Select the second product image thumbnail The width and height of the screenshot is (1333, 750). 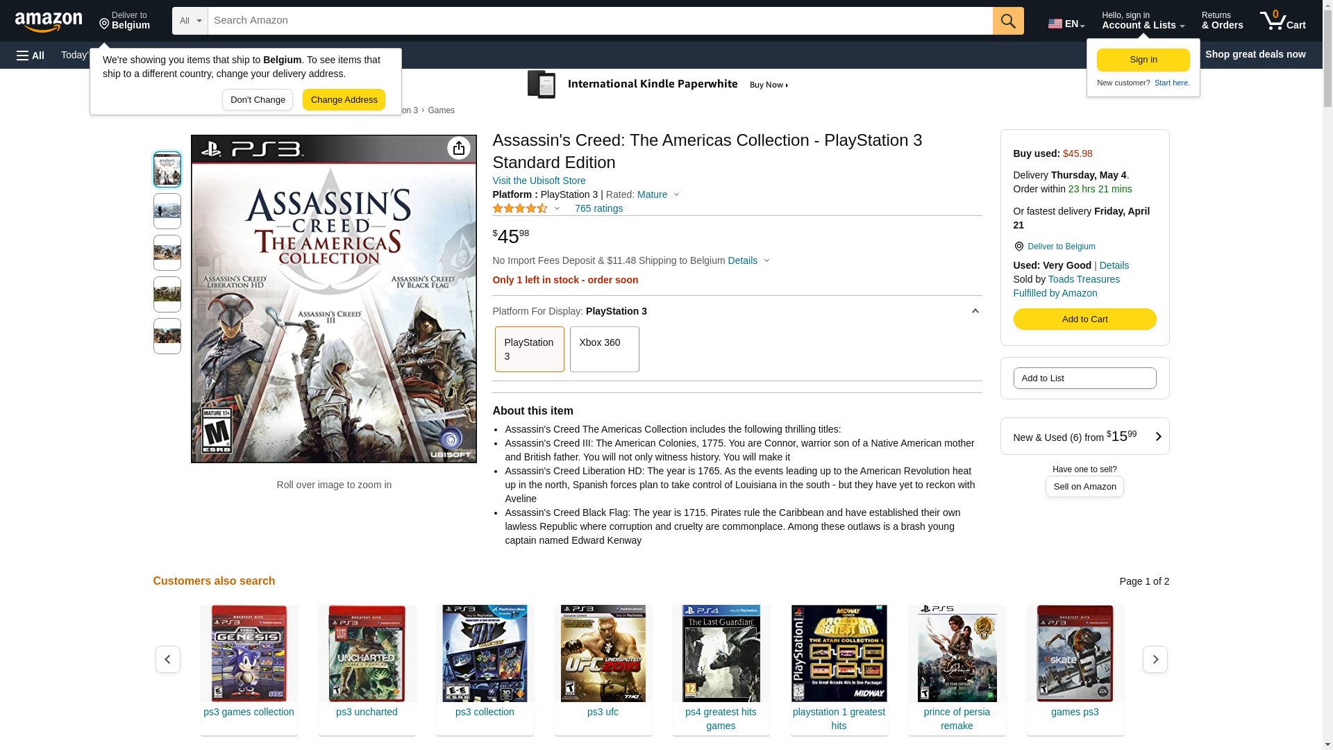click(167, 211)
